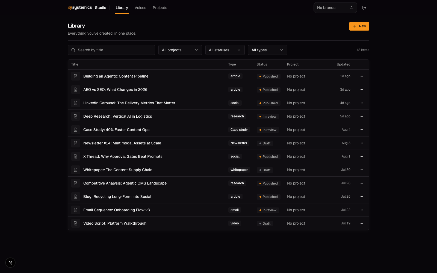Click the document icon beside Newsletter #14
The image size is (437, 273).
click(x=76, y=143)
